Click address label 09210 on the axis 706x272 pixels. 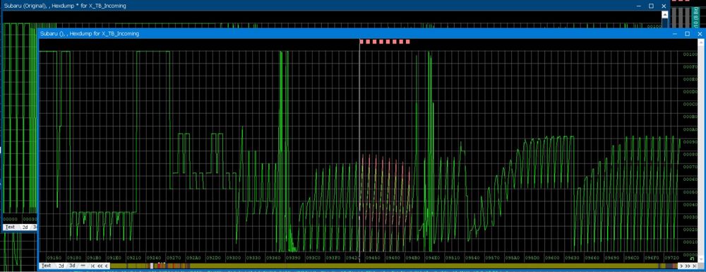(x=133, y=258)
